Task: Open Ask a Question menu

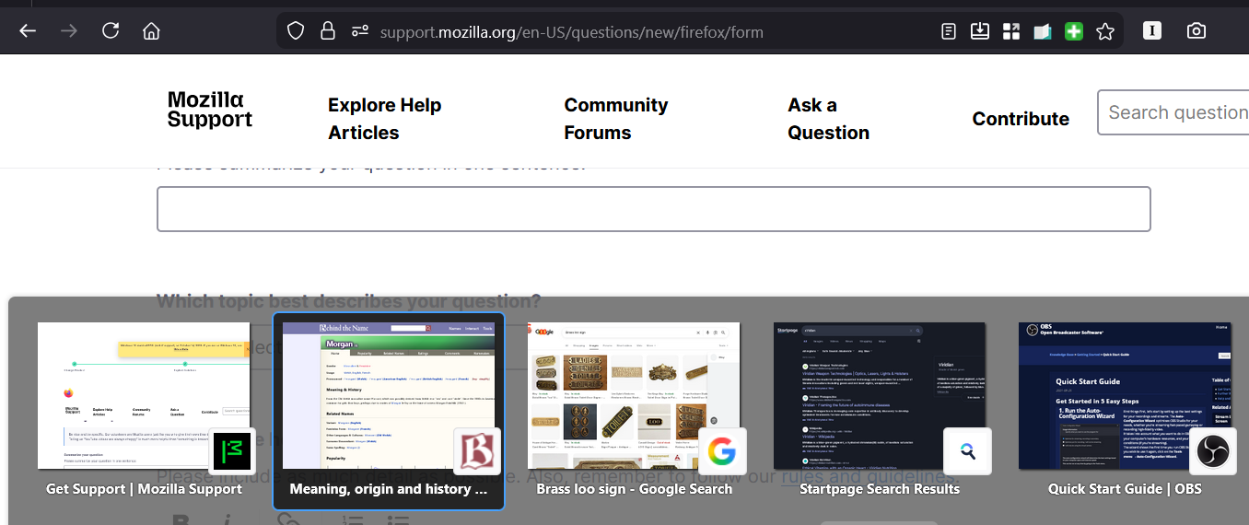Action: [x=828, y=119]
